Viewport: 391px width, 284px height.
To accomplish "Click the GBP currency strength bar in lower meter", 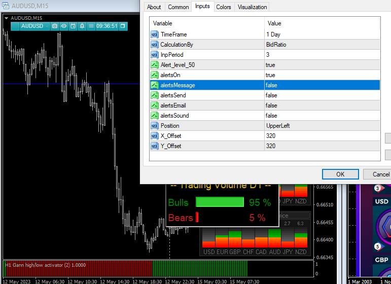I will click(235, 239).
